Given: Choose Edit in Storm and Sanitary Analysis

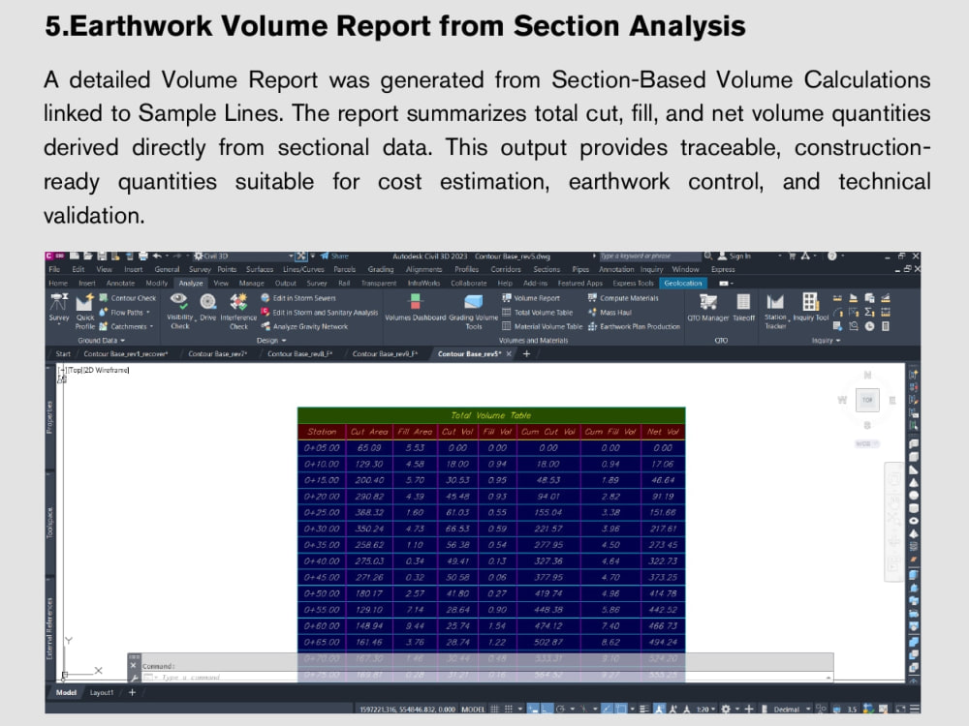Looking at the screenshot, I should pos(320,313).
